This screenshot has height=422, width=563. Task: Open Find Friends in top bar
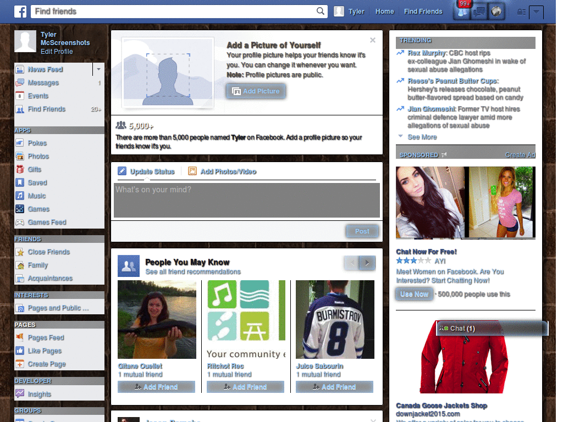(423, 12)
